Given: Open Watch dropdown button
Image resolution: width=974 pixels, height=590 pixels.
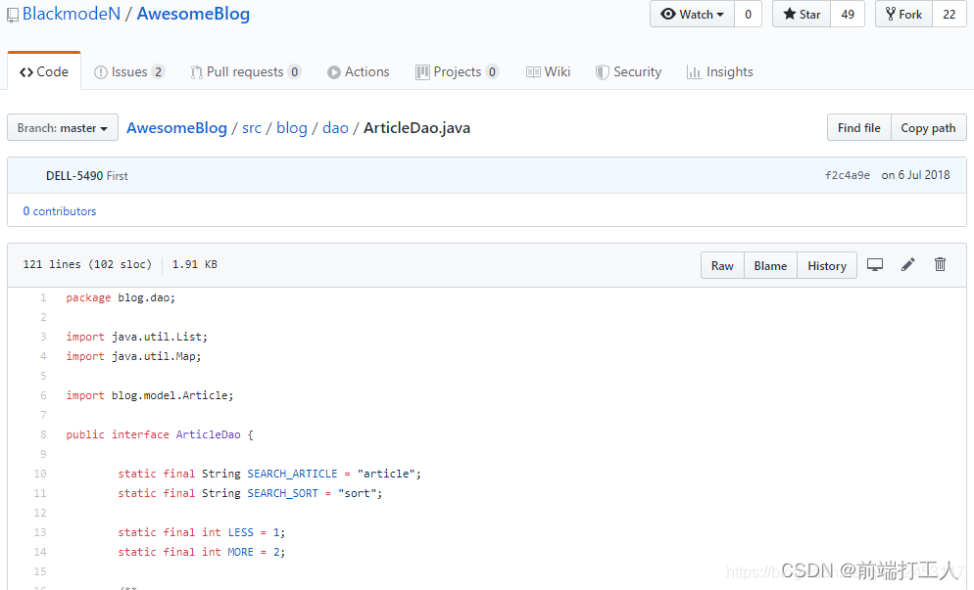Looking at the screenshot, I should point(692,15).
